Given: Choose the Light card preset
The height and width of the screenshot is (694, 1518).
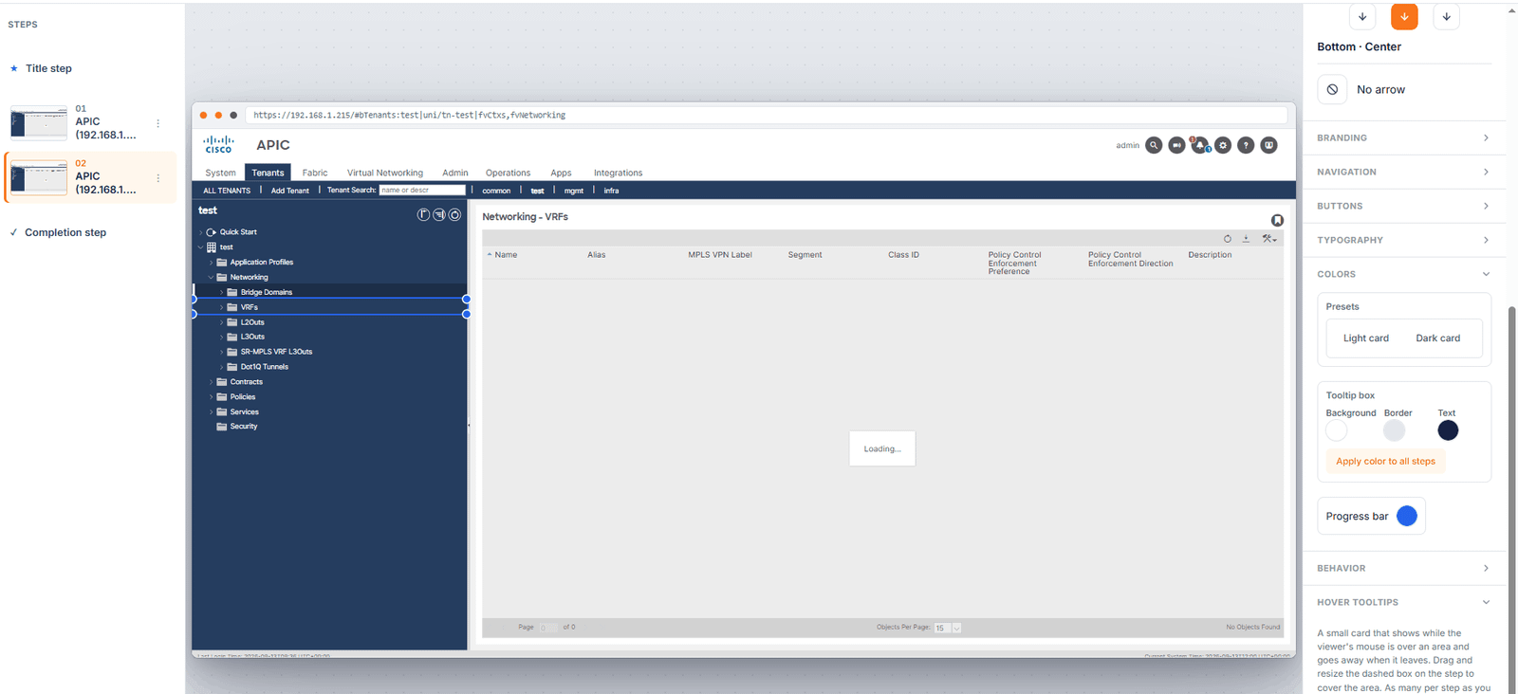Looking at the screenshot, I should pos(1366,338).
